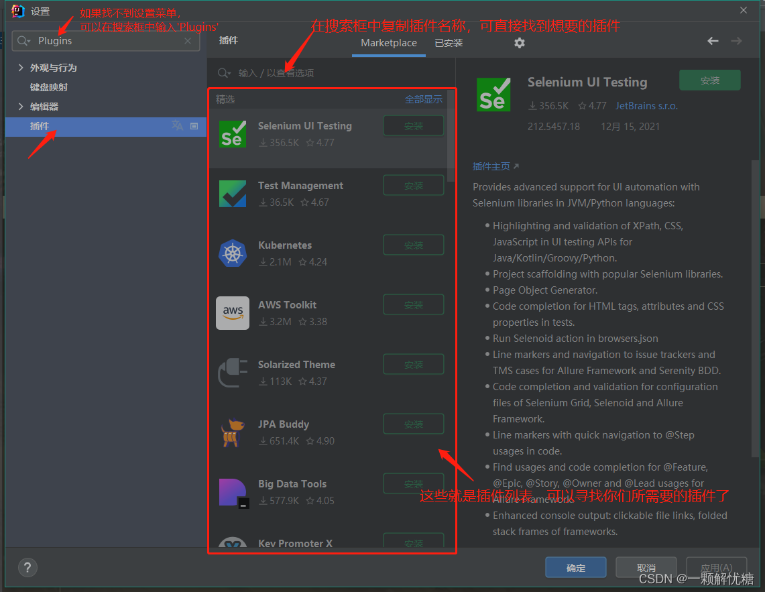Viewport: 765px width, 592px height.
Task: Select 键盘映射 in the settings tree
Action: [49, 87]
